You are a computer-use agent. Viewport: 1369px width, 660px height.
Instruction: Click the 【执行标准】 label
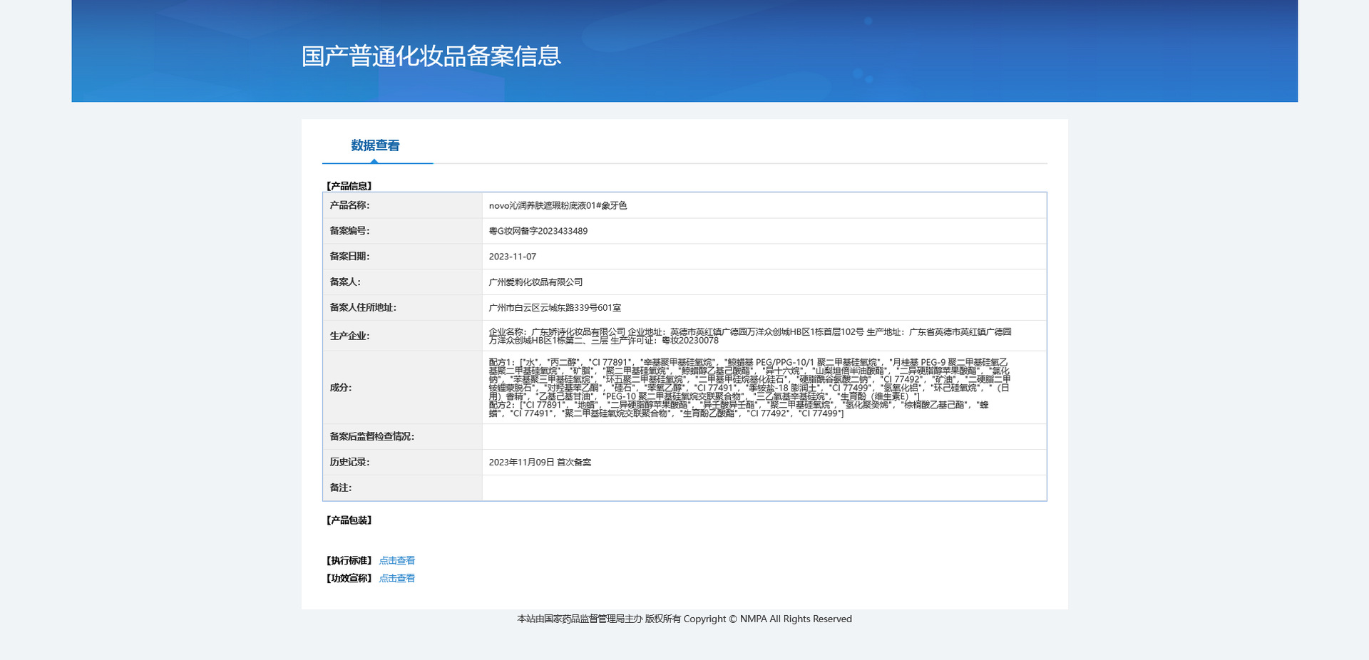(x=349, y=560)
